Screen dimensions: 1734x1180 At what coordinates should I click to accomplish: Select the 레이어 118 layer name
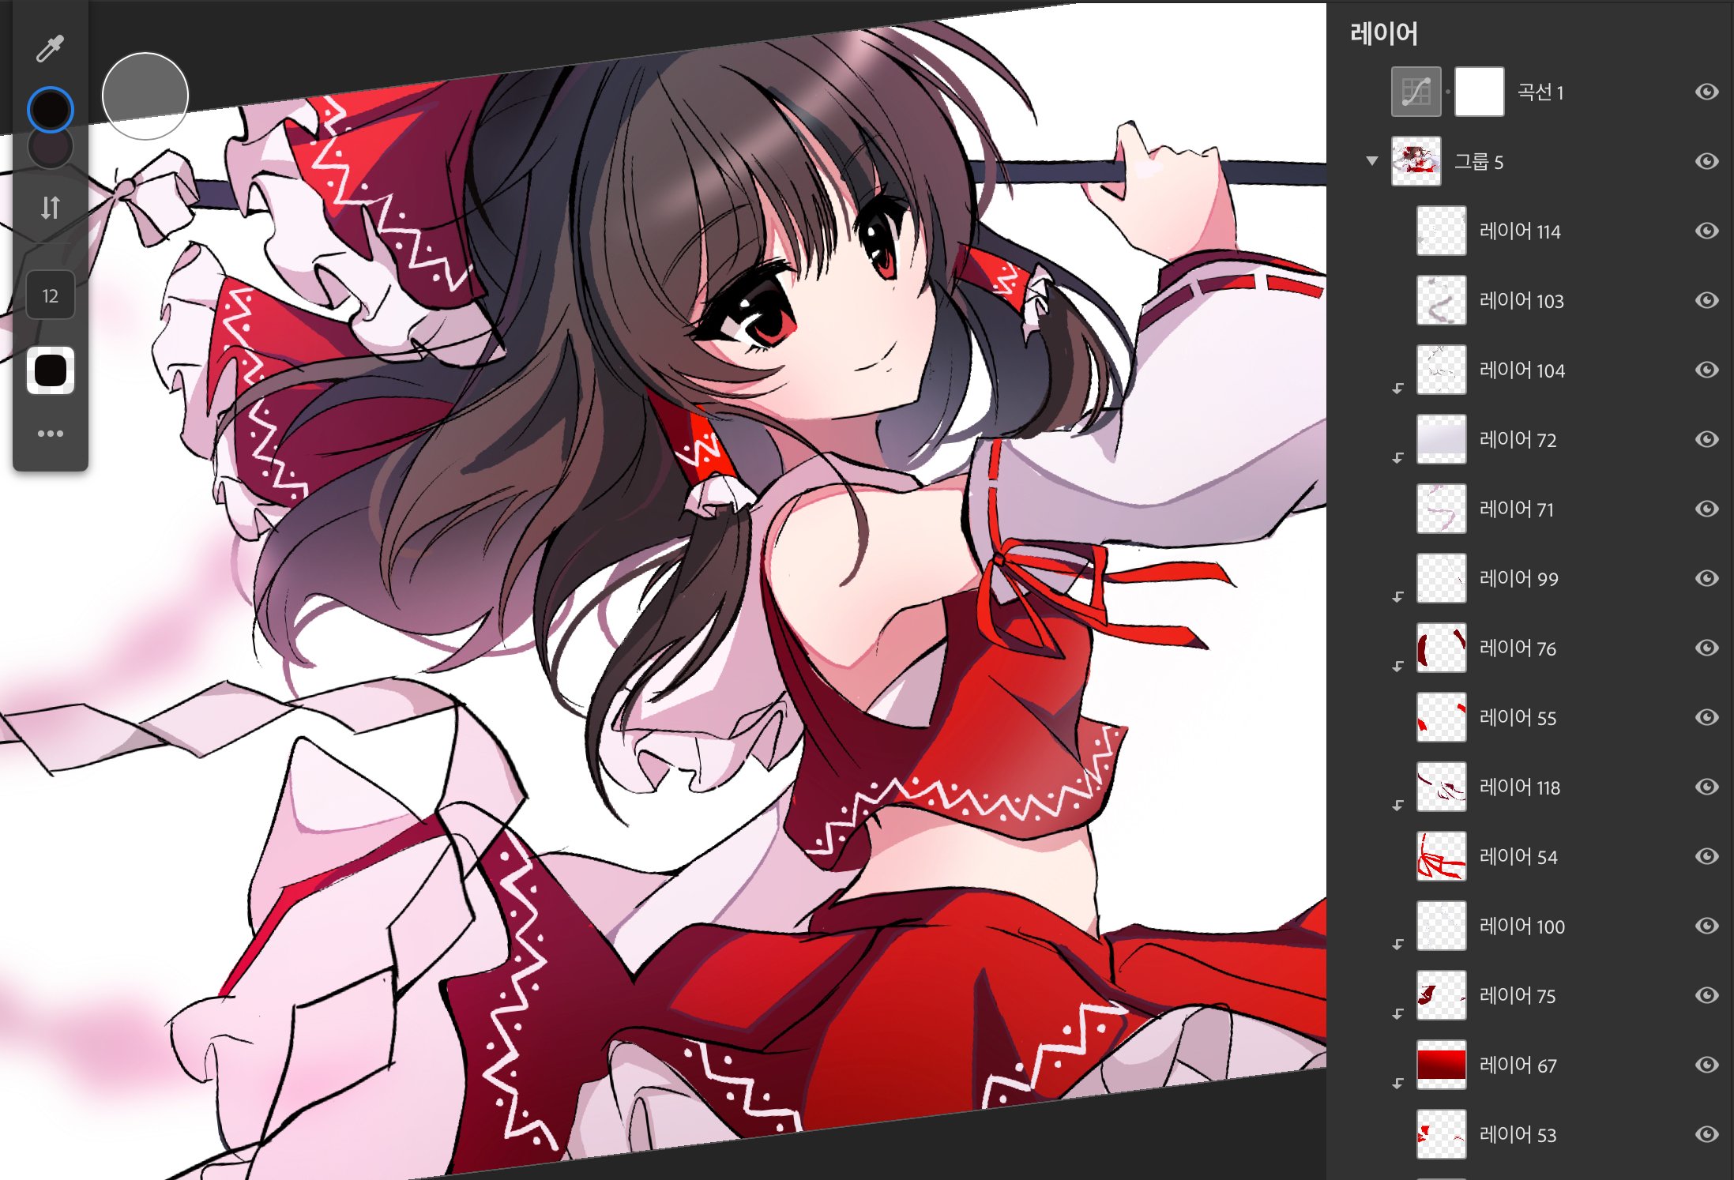coord(1519,787)
